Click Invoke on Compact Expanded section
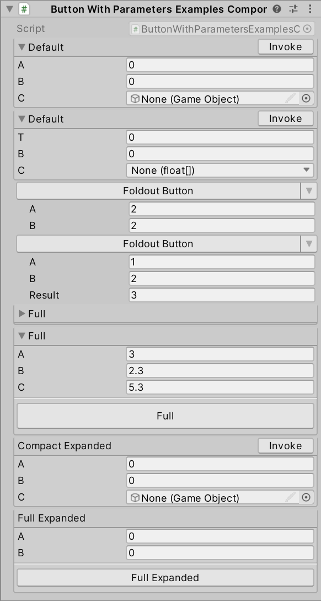The image size is (321, 601). tap(286, 446)
